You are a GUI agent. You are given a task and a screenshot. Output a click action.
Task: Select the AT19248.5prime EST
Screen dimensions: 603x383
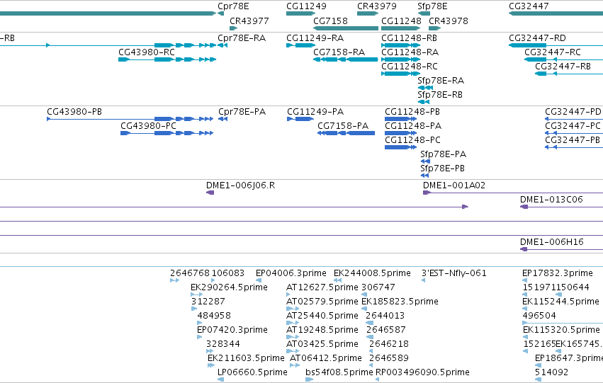[293, 337]
